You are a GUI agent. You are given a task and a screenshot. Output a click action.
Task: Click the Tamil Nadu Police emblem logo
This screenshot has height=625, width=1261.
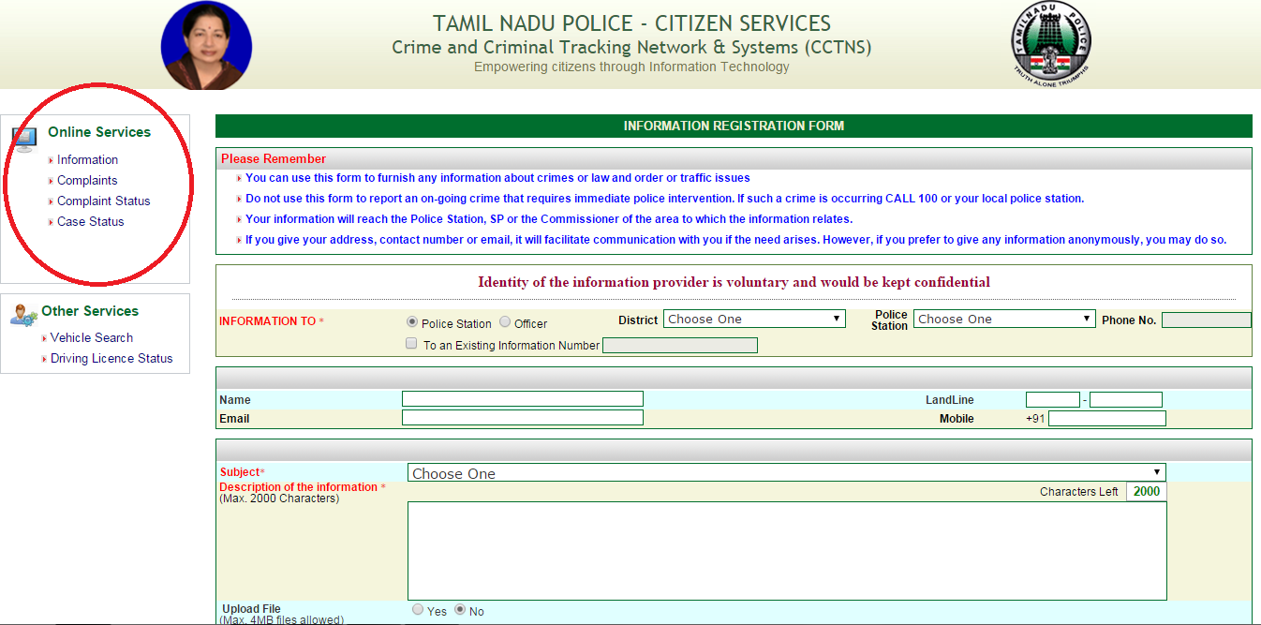pyautogui.click(x=1051, y=44)
